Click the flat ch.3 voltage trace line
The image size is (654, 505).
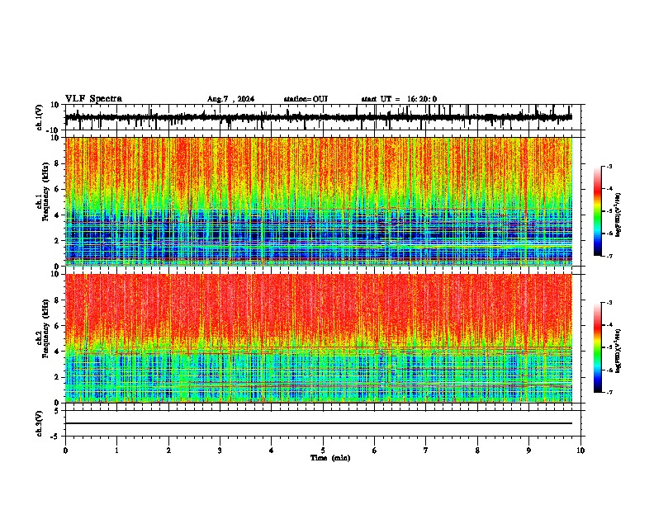pyautogui.click(x=319, y=423)
